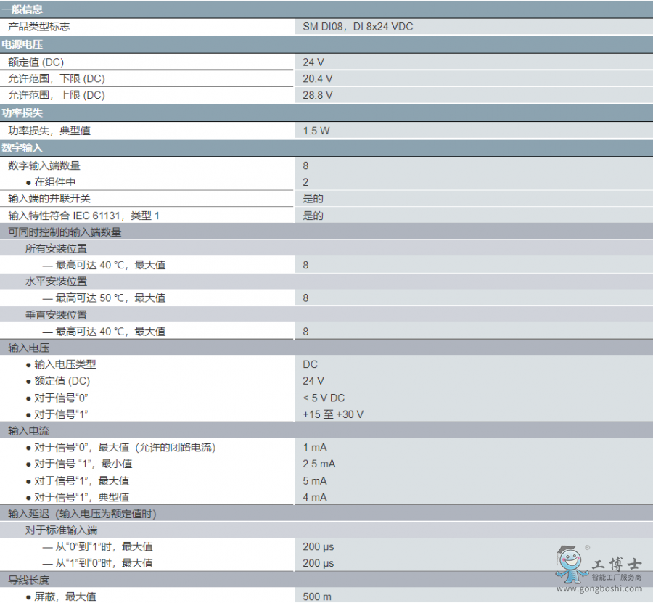Select the SM DI08, DI 8x24 VDC value
The image size is (653, 603).
pyautogui.click(x=358, y=27)
